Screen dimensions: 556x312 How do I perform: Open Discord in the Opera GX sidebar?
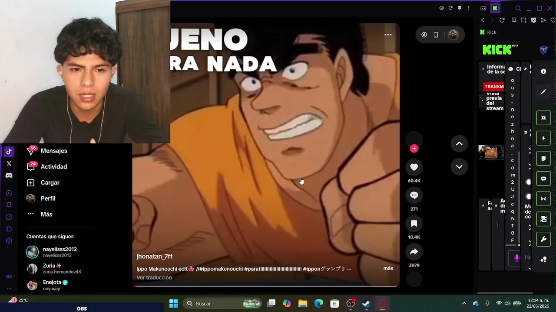point(9,175)
